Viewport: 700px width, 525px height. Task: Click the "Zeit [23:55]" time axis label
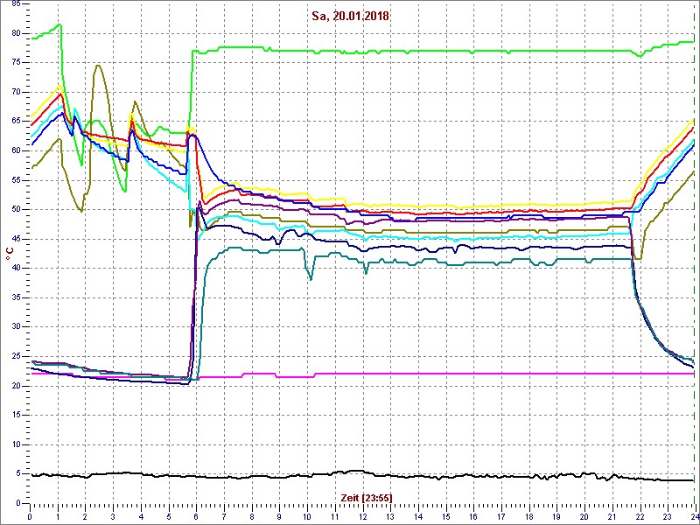tap(367, 498)
